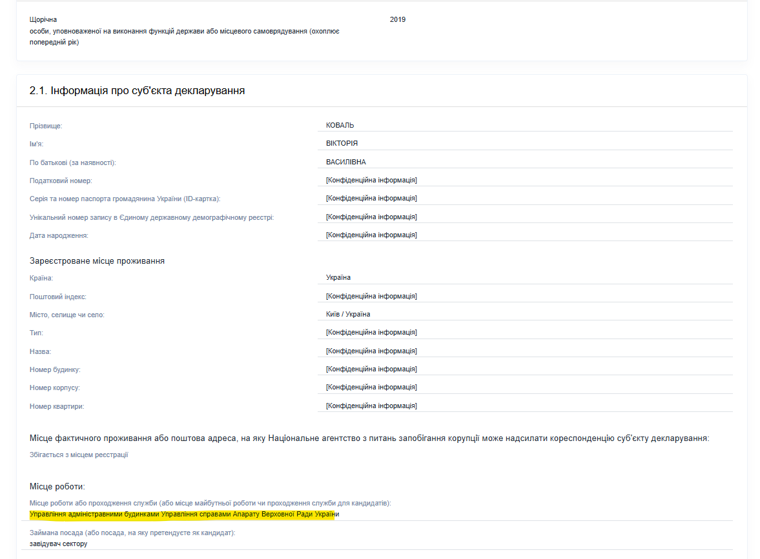Click the city value Київ / Україна

click(348, 314)
